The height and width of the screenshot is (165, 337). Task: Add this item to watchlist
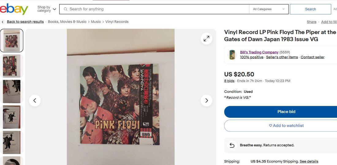pyautogui.click(x=286, y=126)
